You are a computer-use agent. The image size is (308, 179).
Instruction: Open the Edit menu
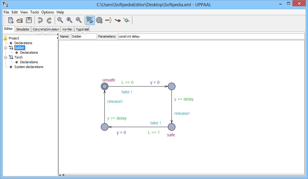point(15,12)
